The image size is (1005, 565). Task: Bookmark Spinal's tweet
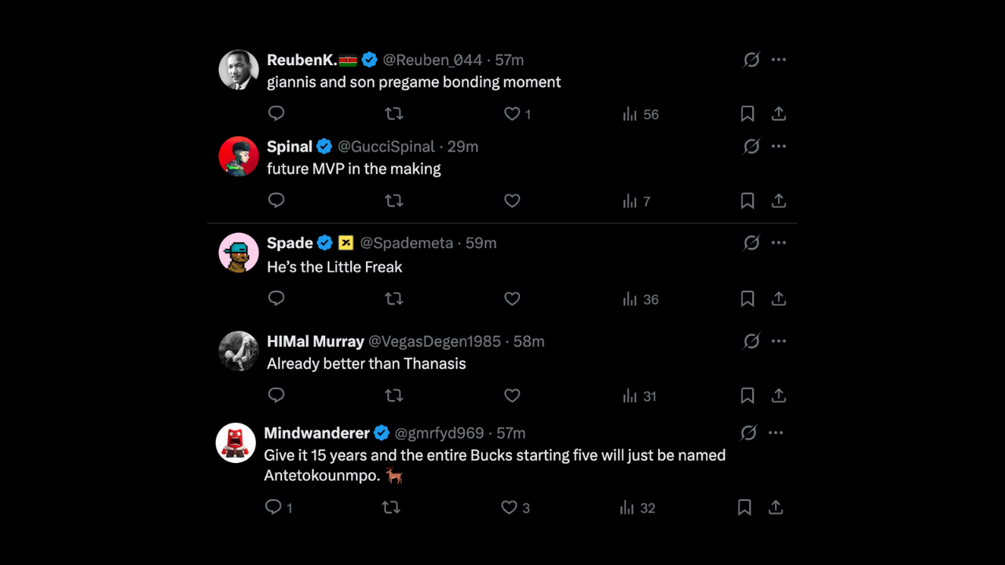pos(747,201)
